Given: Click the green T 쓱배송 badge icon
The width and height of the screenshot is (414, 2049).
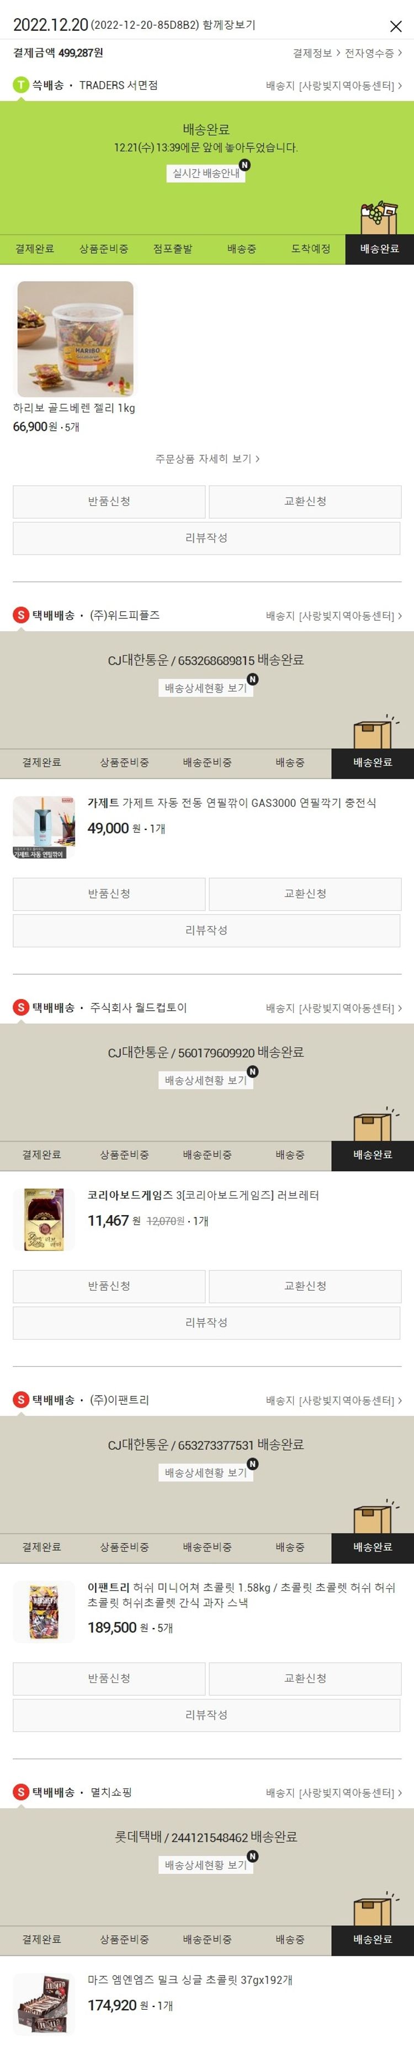Looking at the screenshot, I should point(20,85).
